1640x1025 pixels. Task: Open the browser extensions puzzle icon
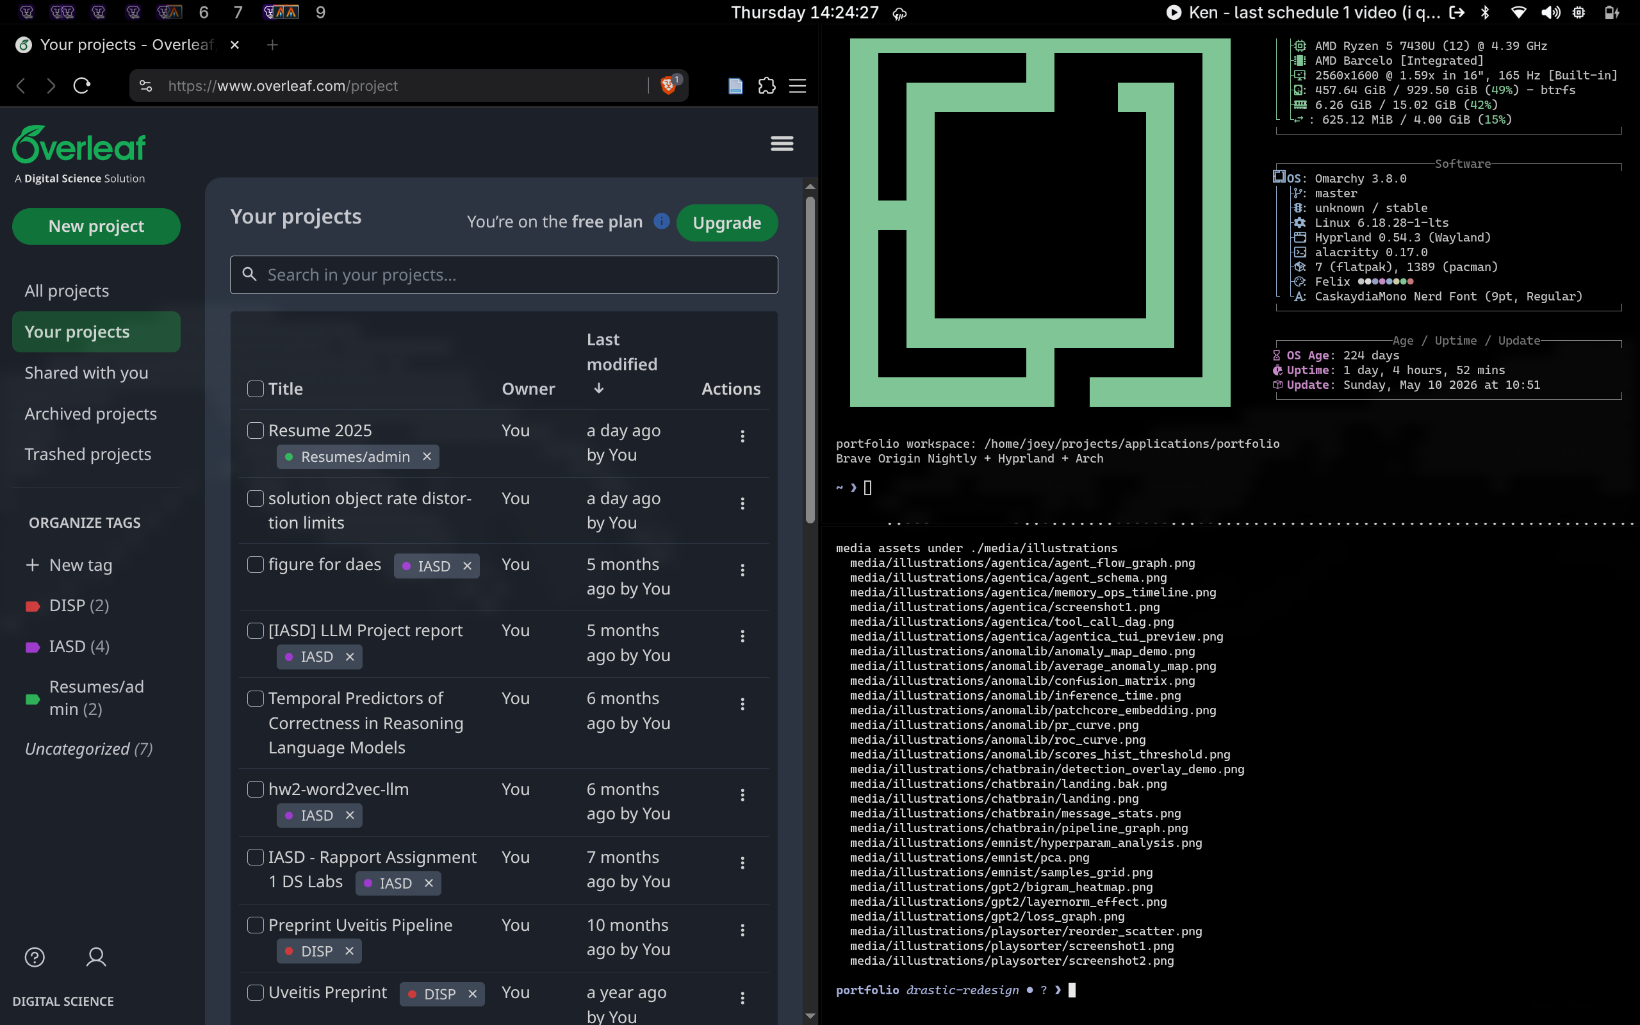[766, 85]
